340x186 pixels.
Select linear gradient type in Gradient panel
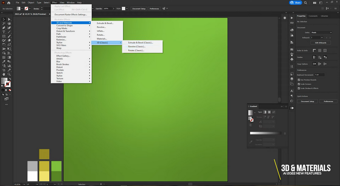(265, 112)
